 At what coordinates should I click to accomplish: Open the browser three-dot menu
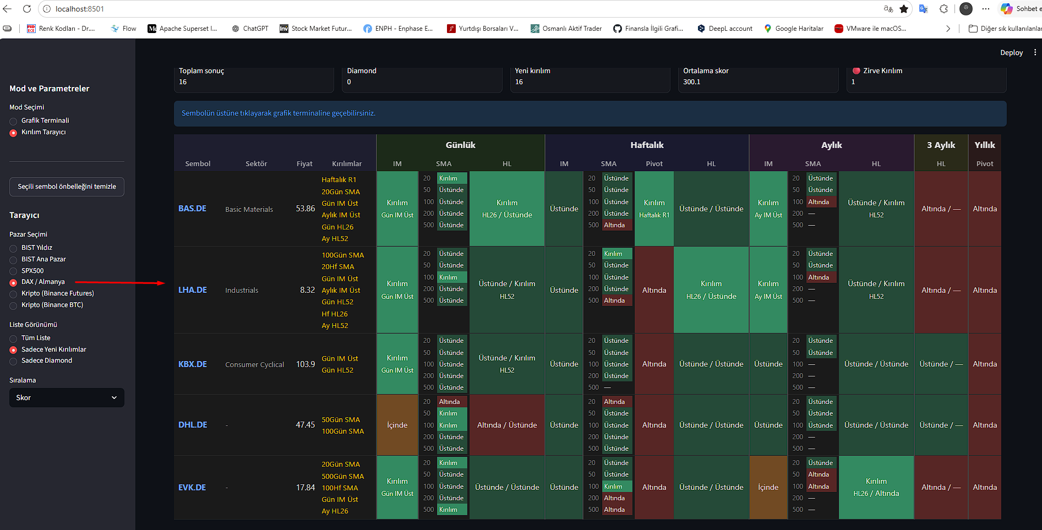pos(986,9)
